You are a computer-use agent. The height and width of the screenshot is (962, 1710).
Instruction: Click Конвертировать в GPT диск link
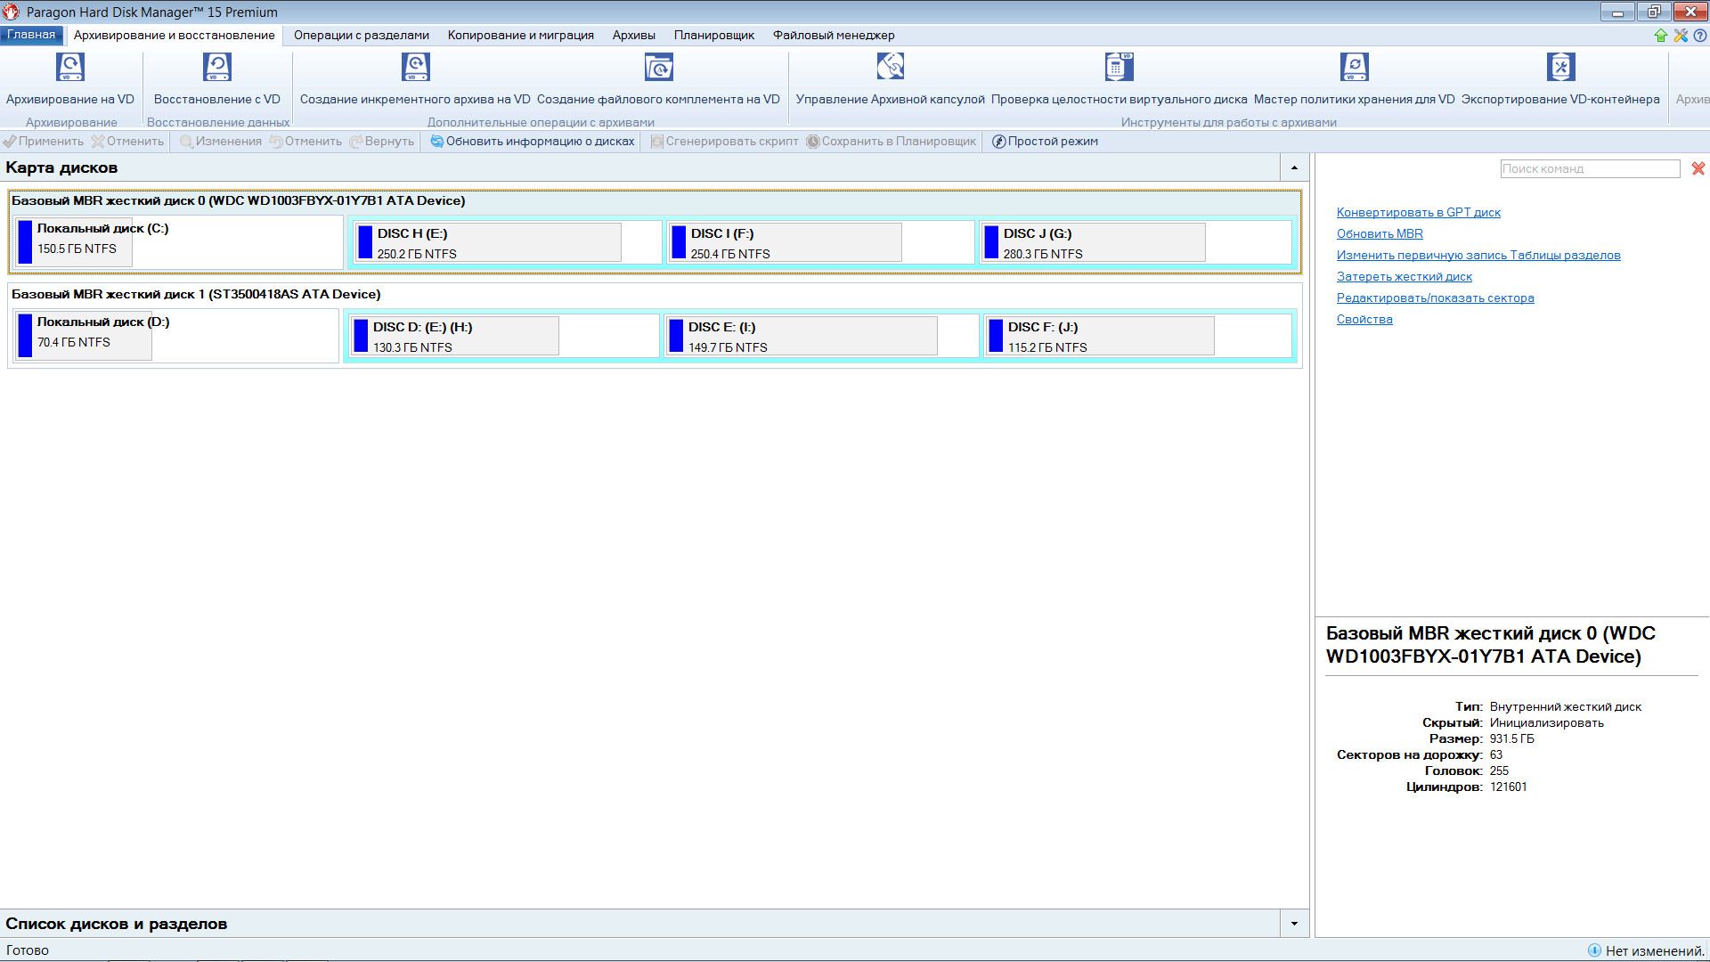tap(1418, 211)
